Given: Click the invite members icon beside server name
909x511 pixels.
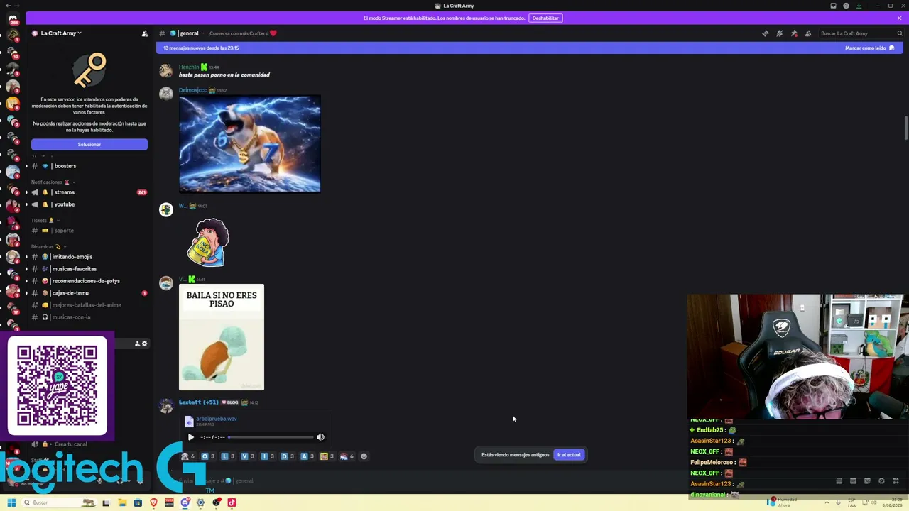Looking at the screenshot, I should pyautogui.click(x=145, y=33).
